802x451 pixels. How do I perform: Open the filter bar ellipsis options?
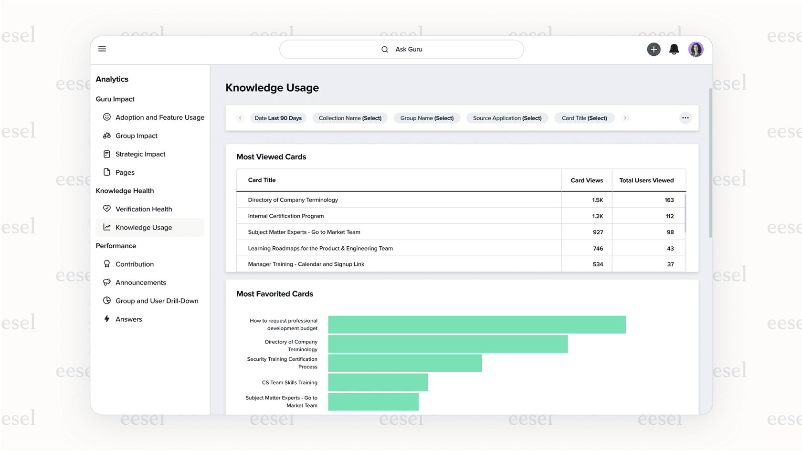coord(686,117)
